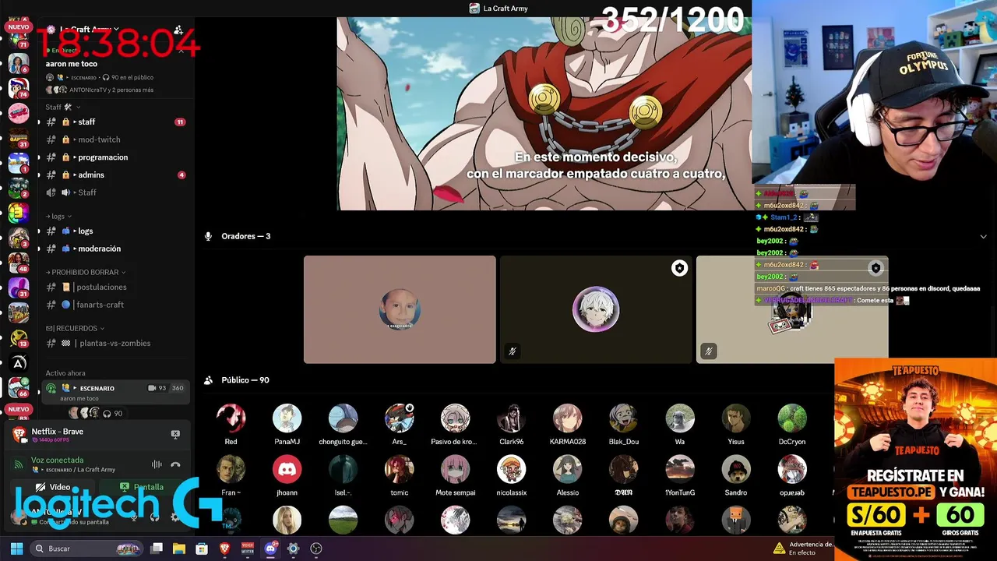Open audience member Clark96 avatar
The height and width of the screenshot is (561, 997).
coord(511,418)
